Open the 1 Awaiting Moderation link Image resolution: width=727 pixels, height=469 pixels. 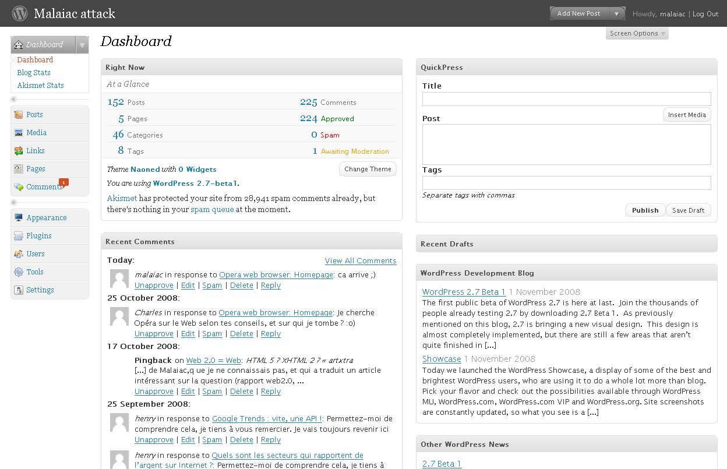coord(351,151)
